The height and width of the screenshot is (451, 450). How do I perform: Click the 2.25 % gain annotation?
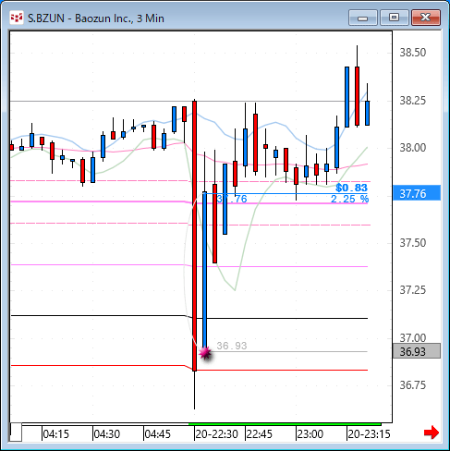tap(349, 199)
